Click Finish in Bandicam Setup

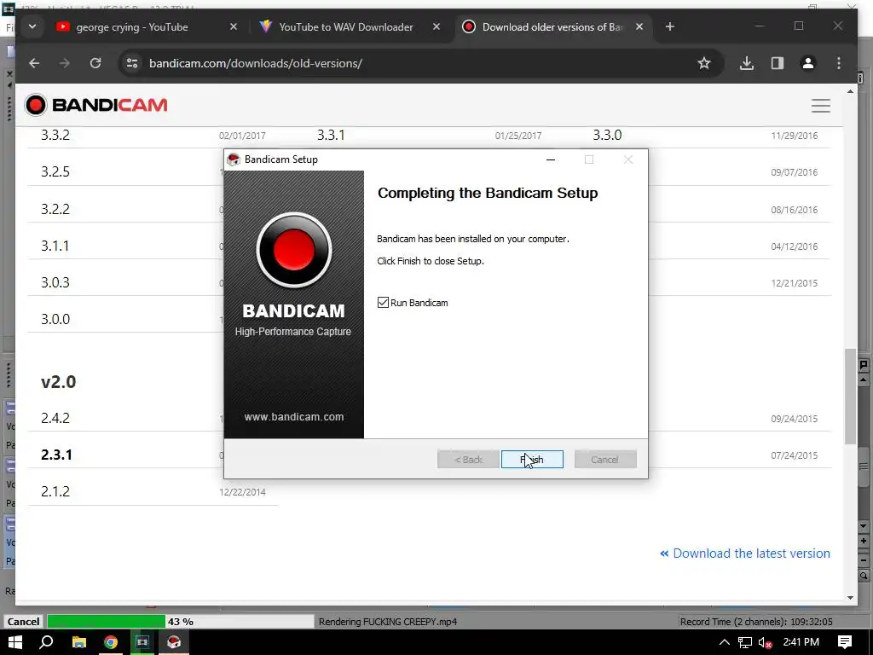(x=532, y=460)
